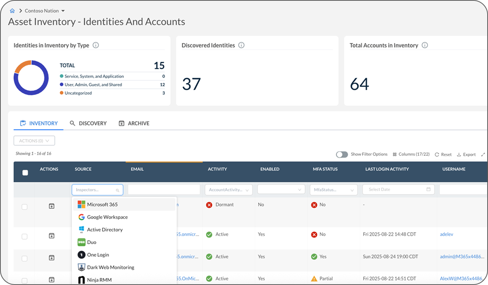Expand the Contoso Nation organization dropdown

(x=63, y=11)
